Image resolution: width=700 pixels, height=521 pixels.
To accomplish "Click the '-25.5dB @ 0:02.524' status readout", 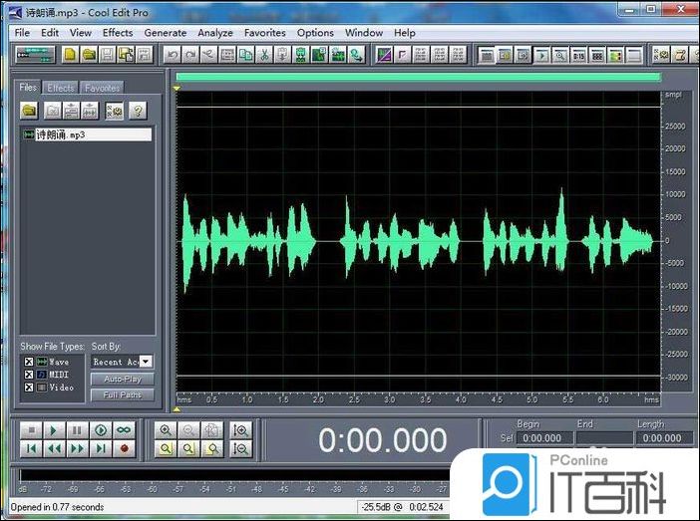I will tap(402, 507).
